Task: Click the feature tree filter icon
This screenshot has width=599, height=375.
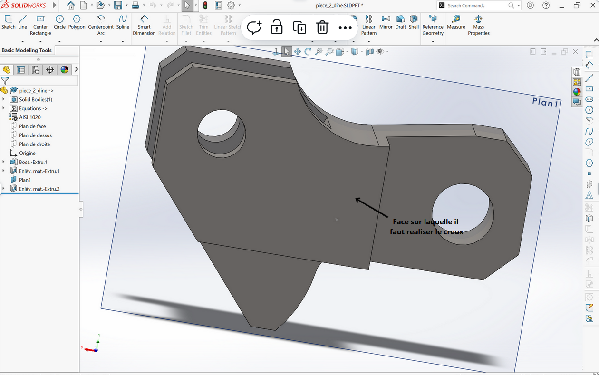Action: (5, 80)
